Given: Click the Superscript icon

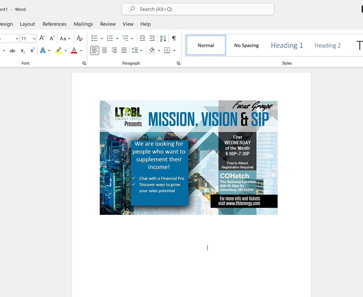Looking at the screenshot, I should pos(32,50).
